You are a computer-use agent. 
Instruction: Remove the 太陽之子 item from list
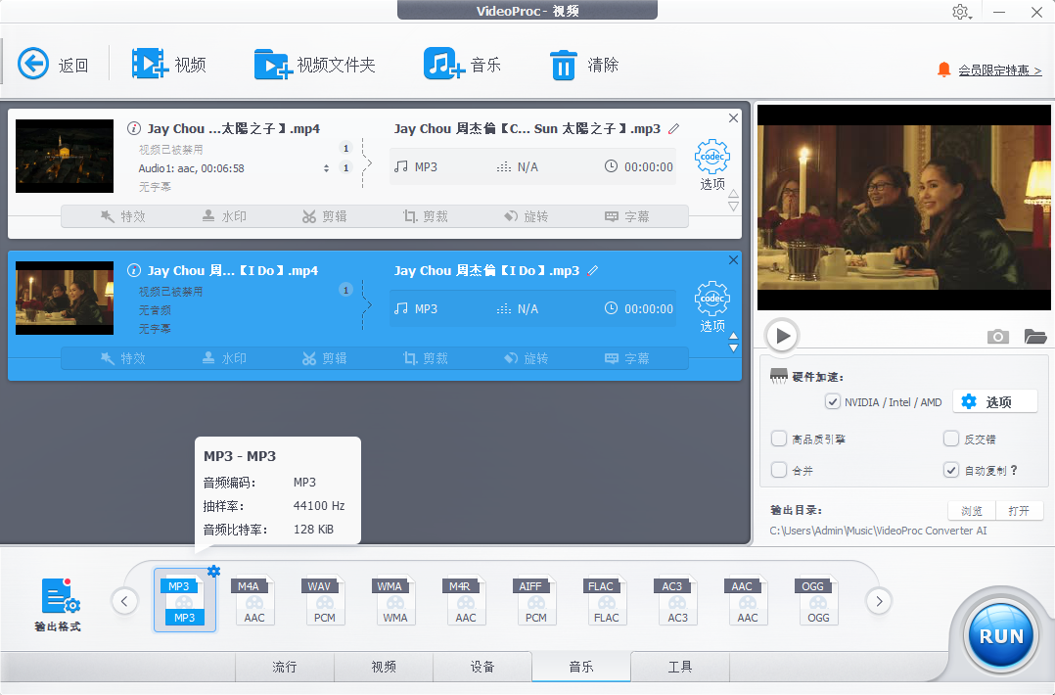[x=733, y=117]
